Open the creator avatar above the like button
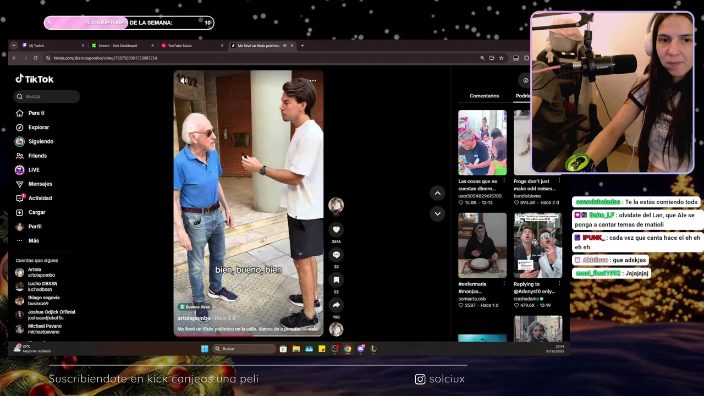The height and width of the screenshot is (396, 704). [336, 205]
